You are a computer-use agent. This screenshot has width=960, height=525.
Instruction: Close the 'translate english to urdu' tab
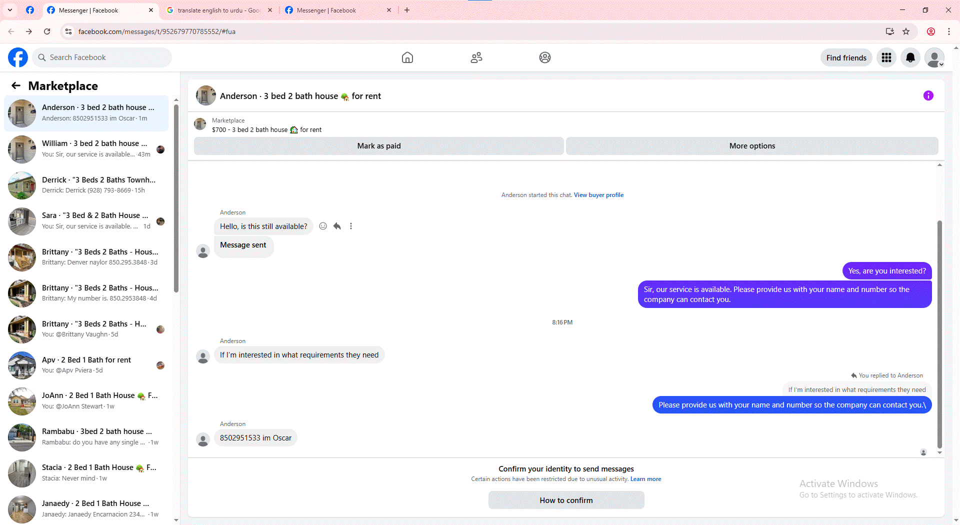click(x=270, y=10)
